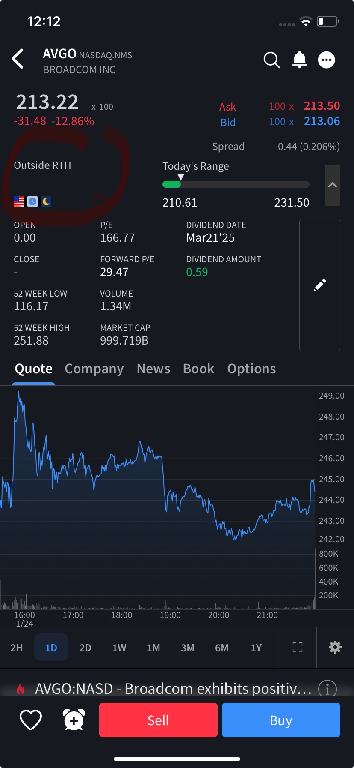This screenshot has width=354, height=768.
Task: Tap the pencil edit fields icon
Action: 320,285
